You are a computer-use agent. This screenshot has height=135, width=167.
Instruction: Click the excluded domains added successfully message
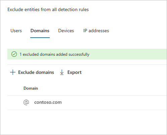[54, 54]
